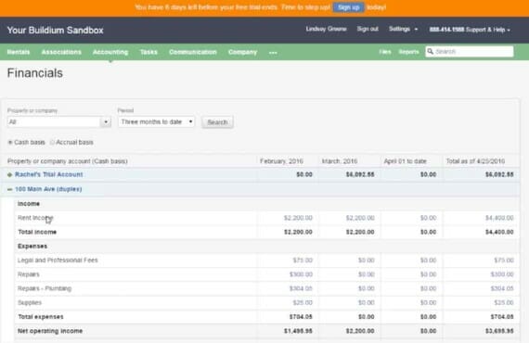Open the Support & Help dropdown
Image resolution: width=529 pixels, height=343 pixels.
tap(470, 30)
